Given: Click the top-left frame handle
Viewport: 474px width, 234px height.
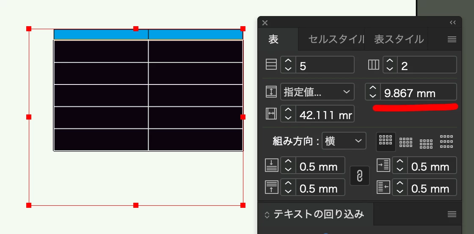Looking at the screenshot, I should pos(29,29).
